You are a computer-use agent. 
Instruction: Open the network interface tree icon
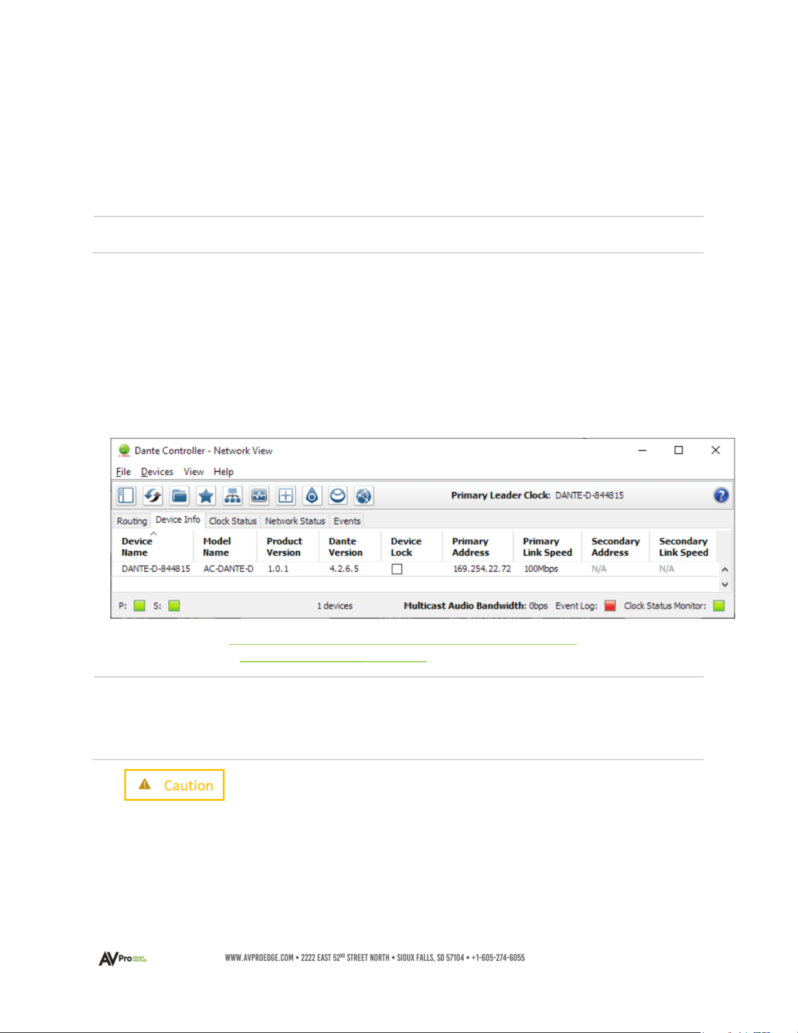233,496
